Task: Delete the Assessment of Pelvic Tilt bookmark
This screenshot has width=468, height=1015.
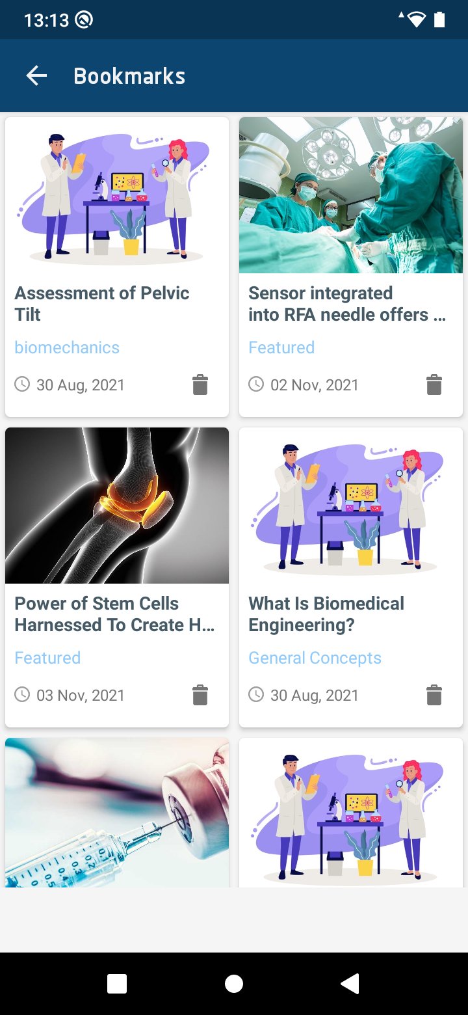Action: coord(200,385)
